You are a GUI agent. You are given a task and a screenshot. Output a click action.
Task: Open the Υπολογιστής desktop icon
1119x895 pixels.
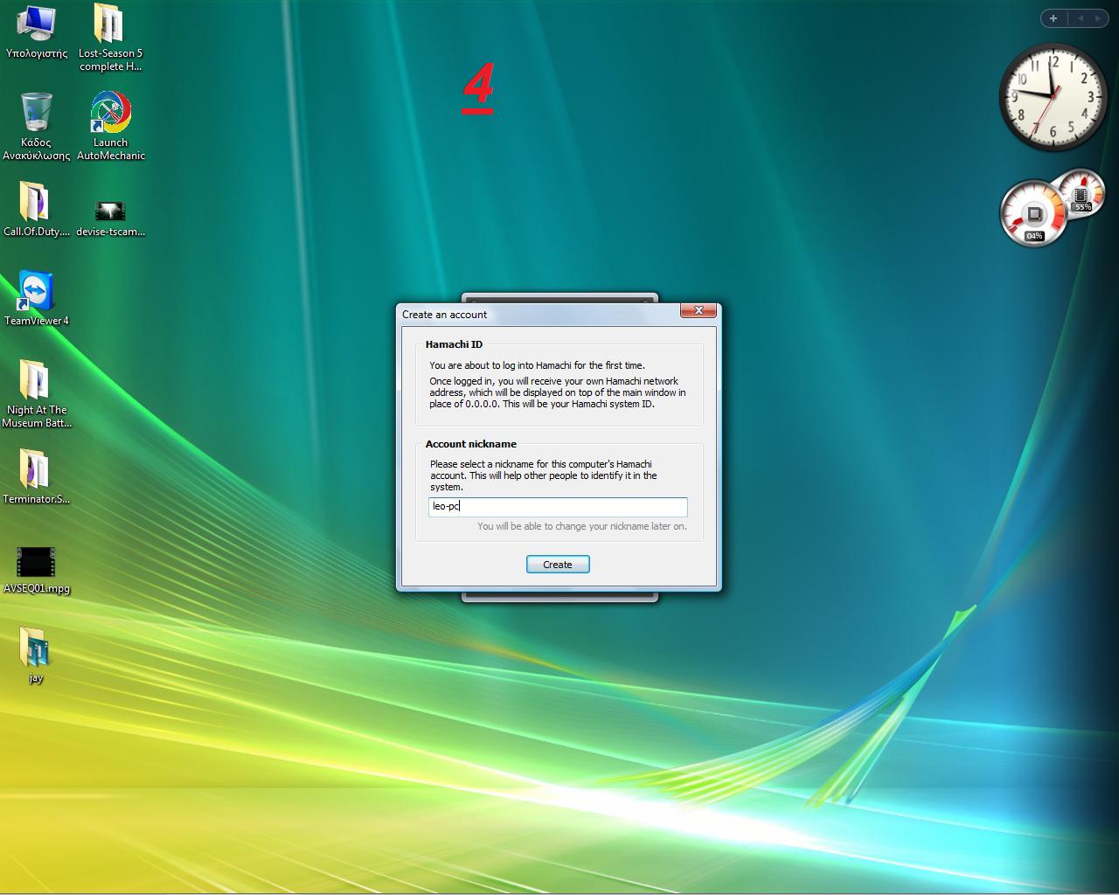point(37,32)
